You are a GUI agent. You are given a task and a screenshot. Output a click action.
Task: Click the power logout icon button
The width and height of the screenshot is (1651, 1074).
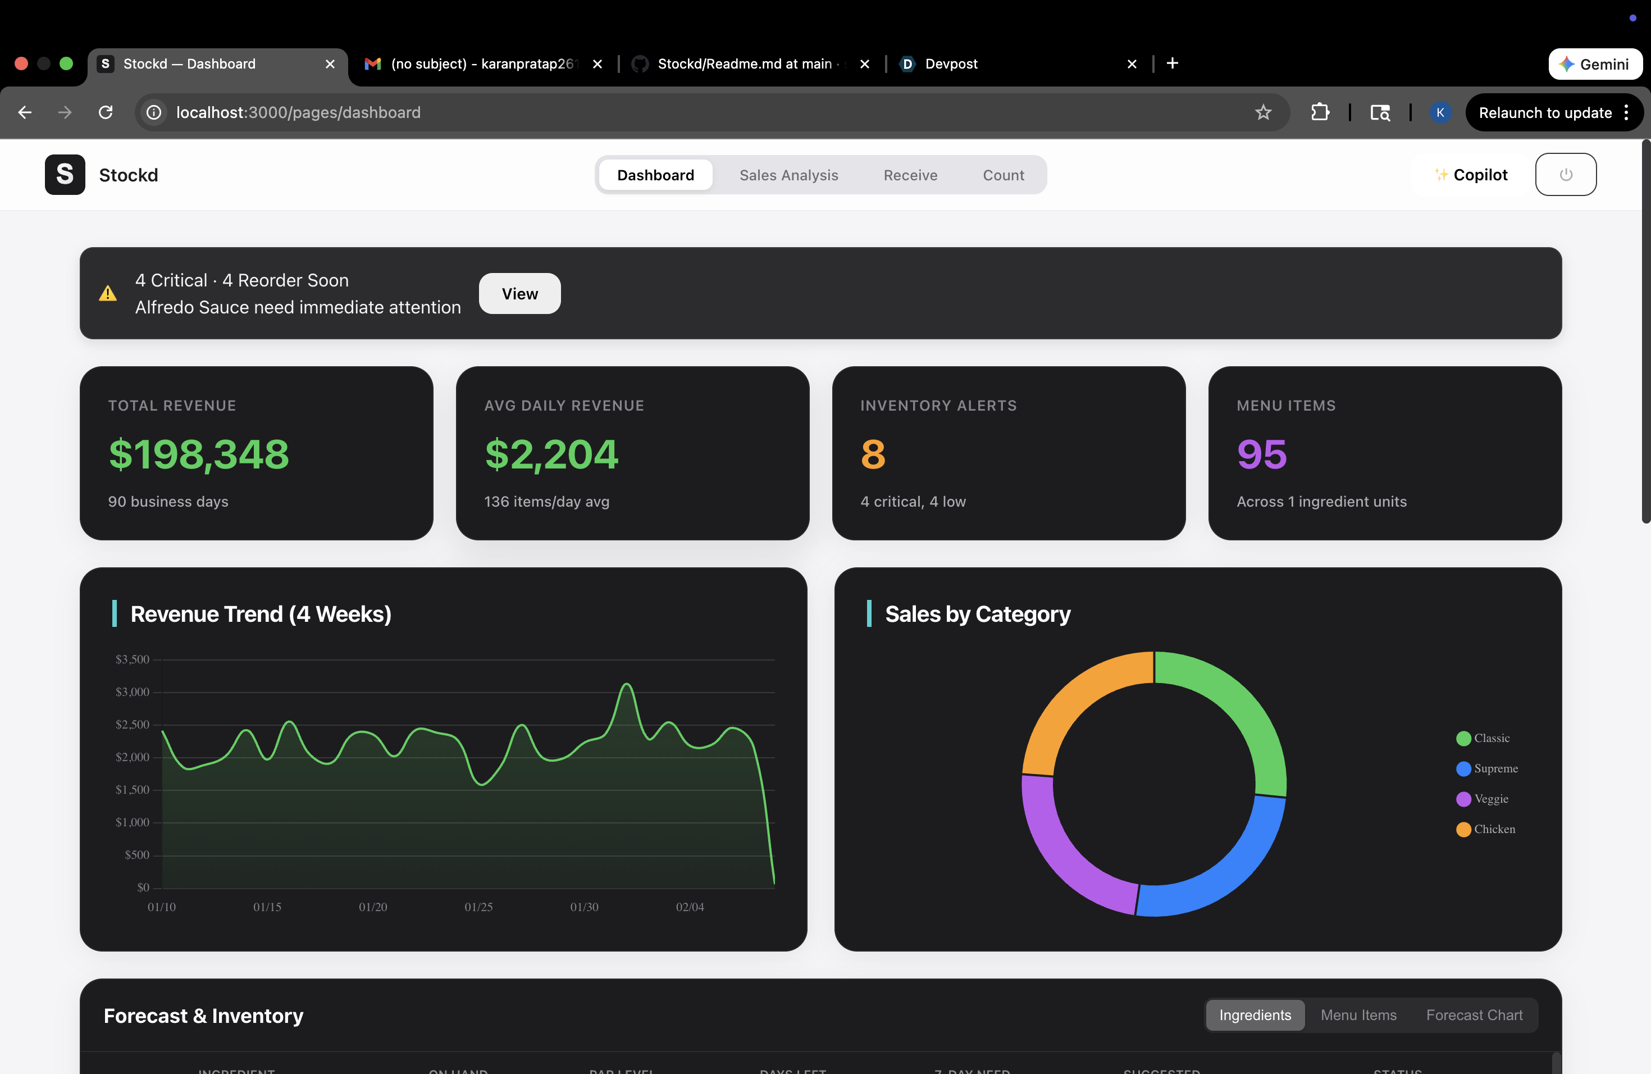coord(1565,175)
